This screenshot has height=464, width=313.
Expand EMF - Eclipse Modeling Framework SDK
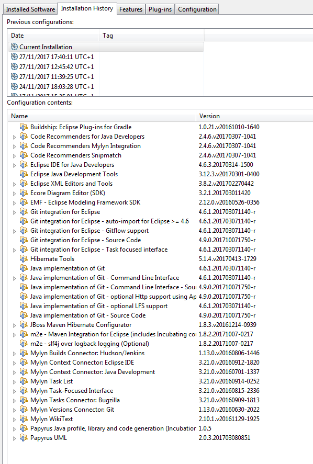(x=14, y=203)
